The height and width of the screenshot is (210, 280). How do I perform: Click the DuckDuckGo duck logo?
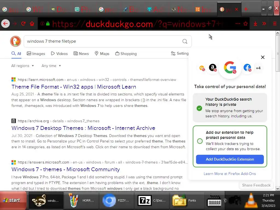click(x=16, y=41)
